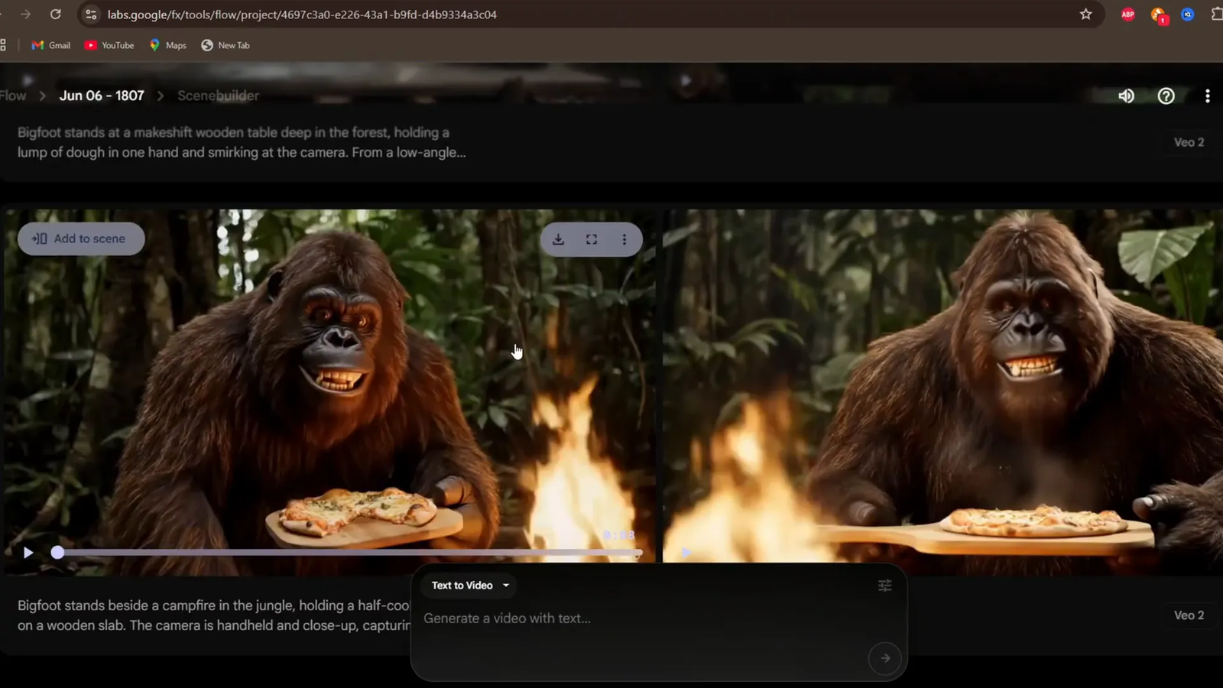Open the Gmail bookmark
Image resolution: width=1223 pixels, height=688 pixels.
[50, 45]
